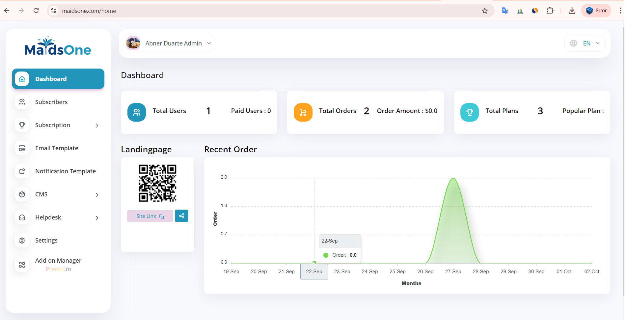The width and height of the screenshot is (628, 320).
Task: Expand the Helpdesk submenu arrow
Action: 97,218
